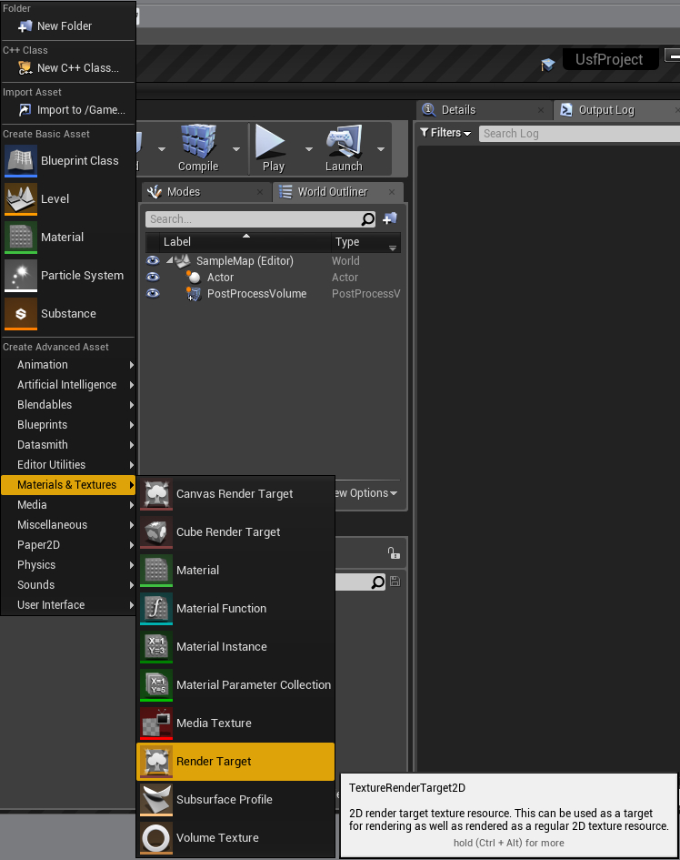Click the Render Target icon
Screen dimensions: 680x860
(156, 762)
